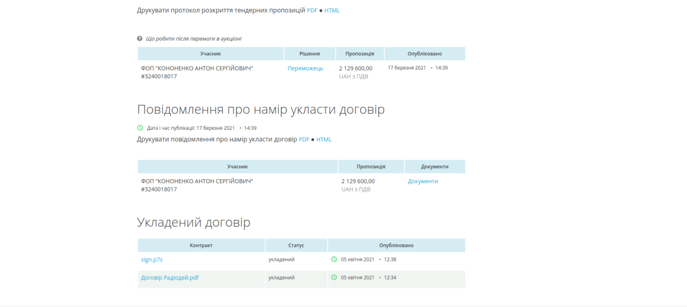The image size is (687, 307).
Task: Click 'Учасник' header in the auction results table
Action: click(211, 54)
